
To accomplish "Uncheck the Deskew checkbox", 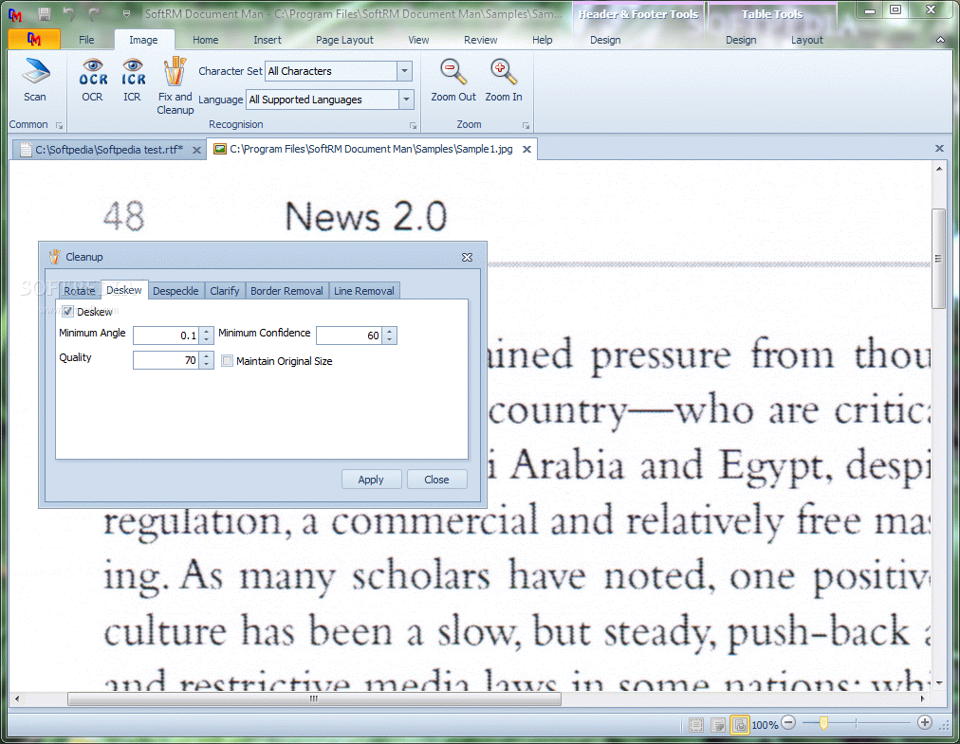I will pos(68,312).
